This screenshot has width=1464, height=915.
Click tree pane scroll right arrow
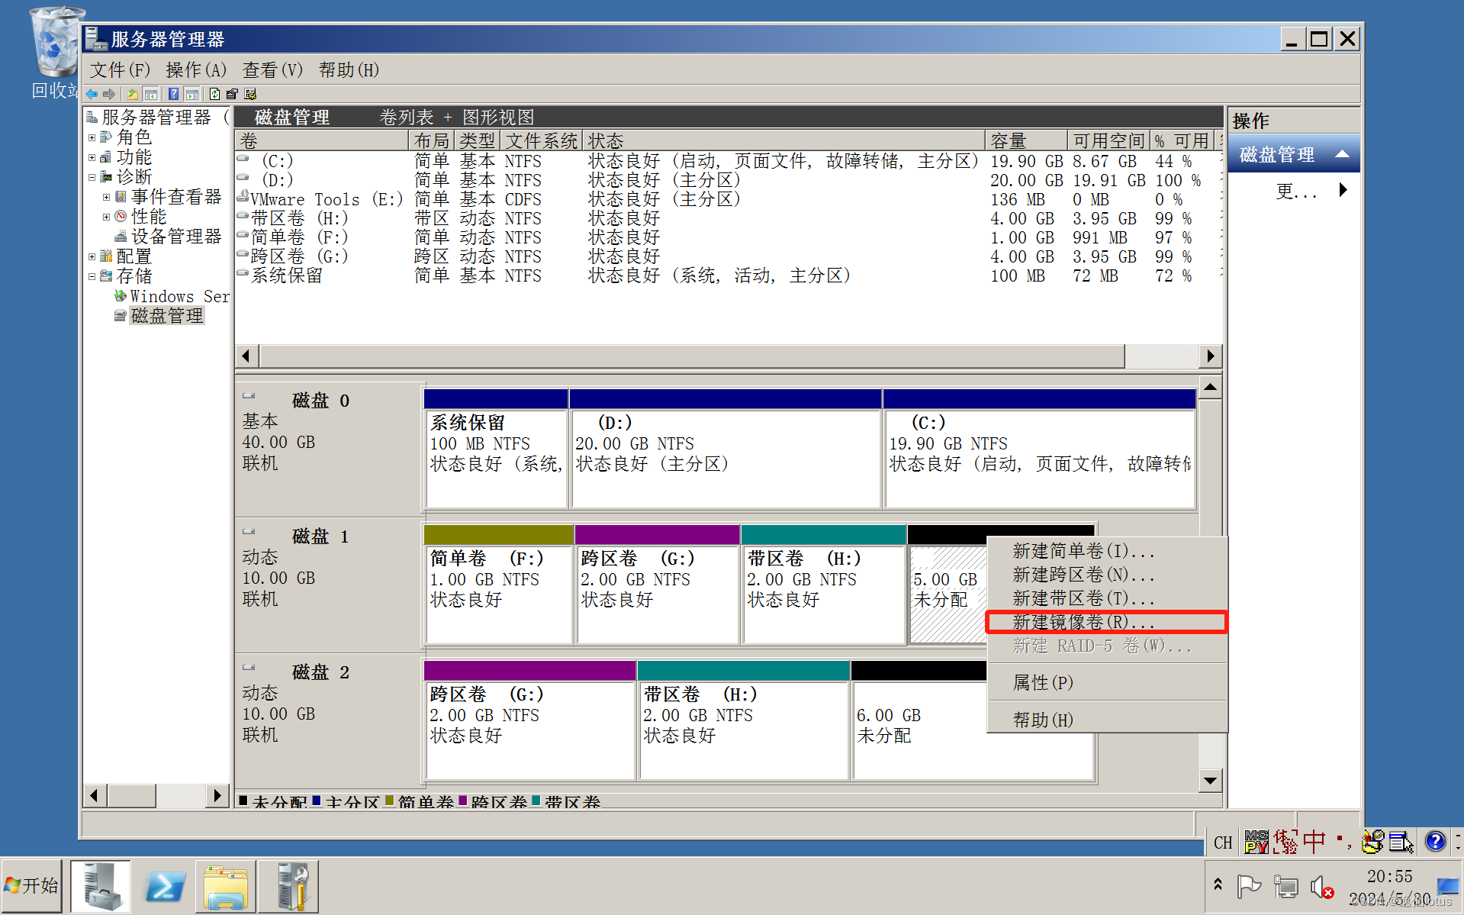[218, 795]
